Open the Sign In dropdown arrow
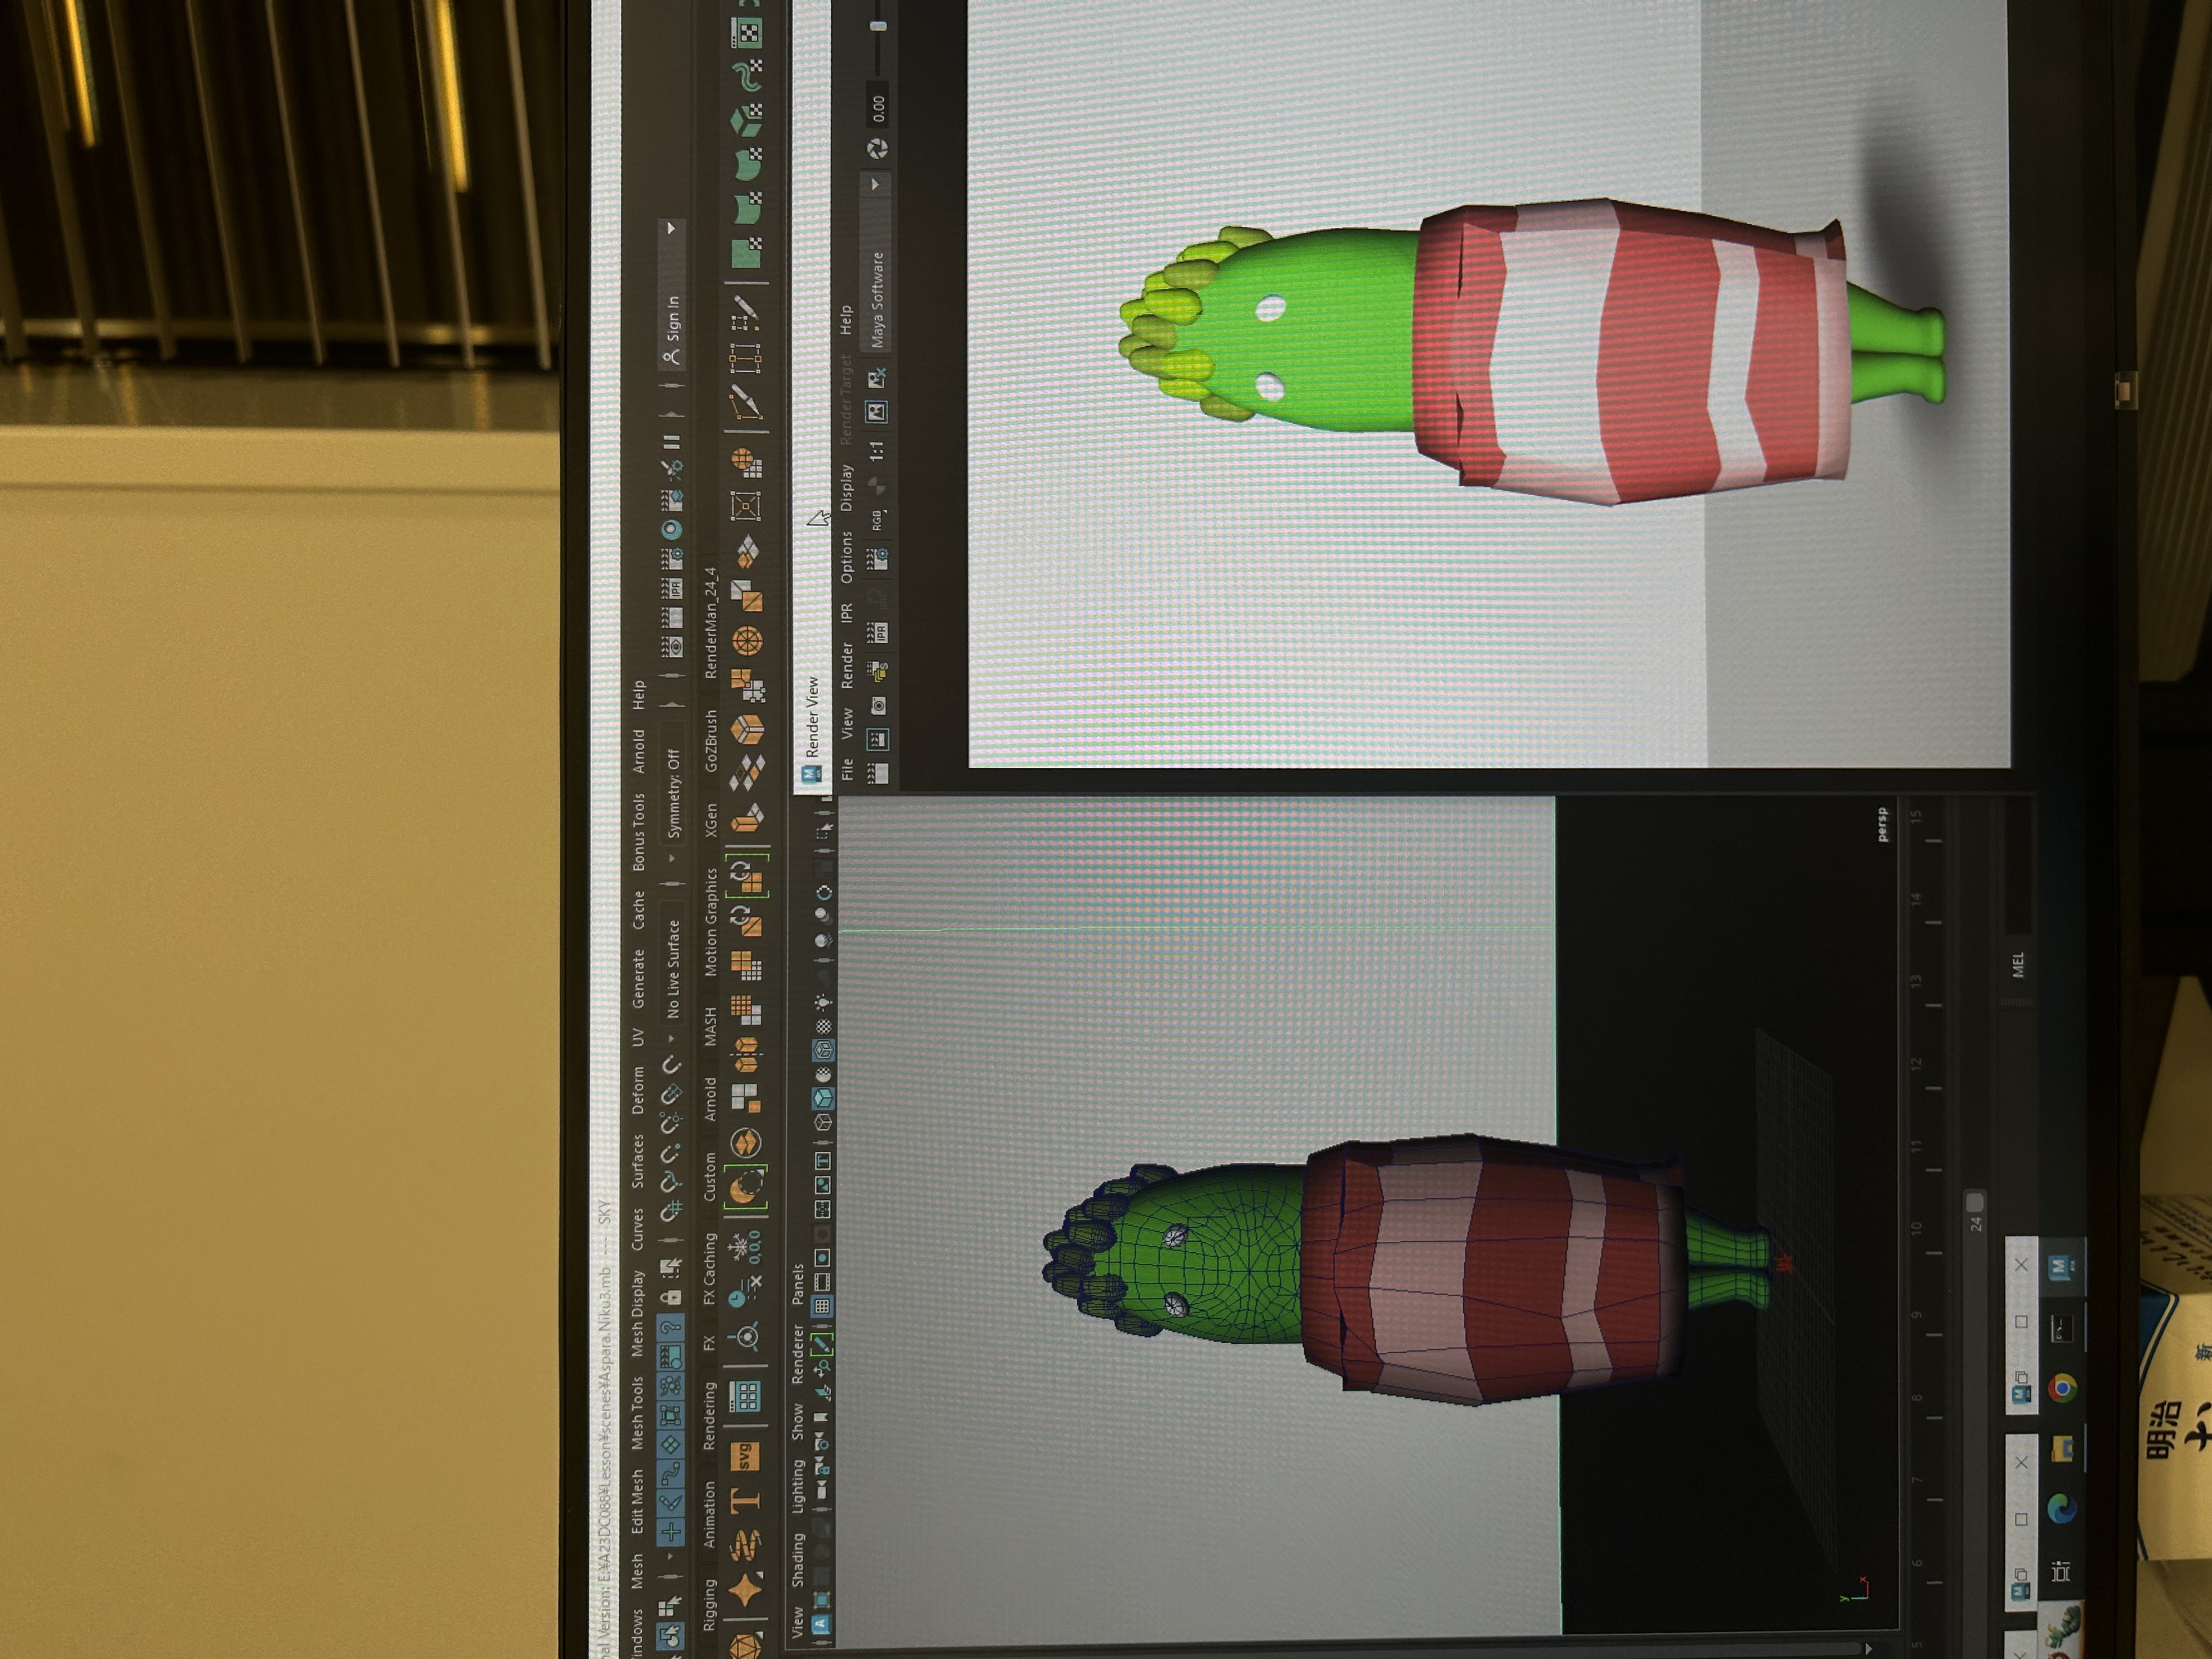 click(x=671, y=229)
